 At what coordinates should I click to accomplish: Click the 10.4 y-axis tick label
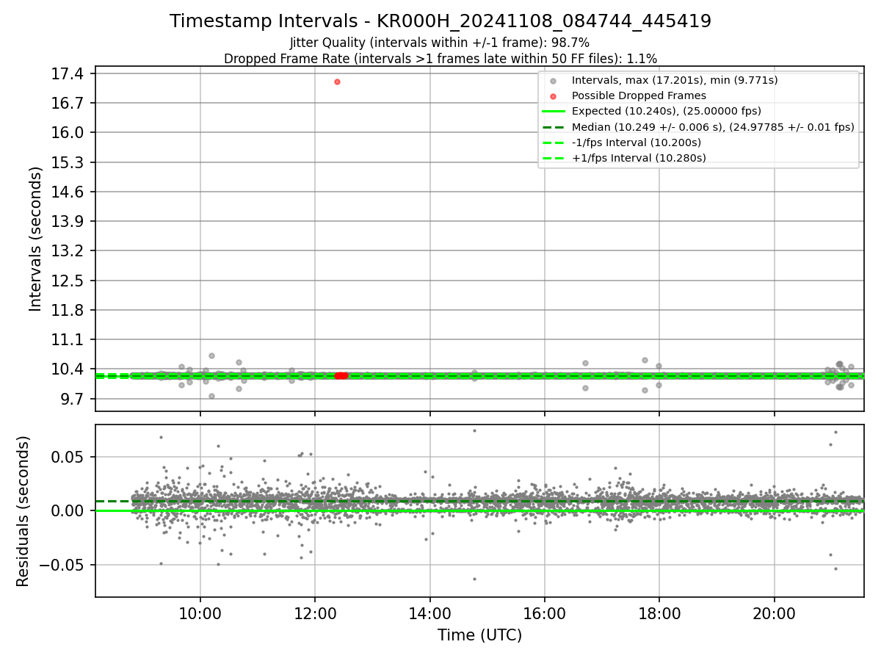[69, 369]
